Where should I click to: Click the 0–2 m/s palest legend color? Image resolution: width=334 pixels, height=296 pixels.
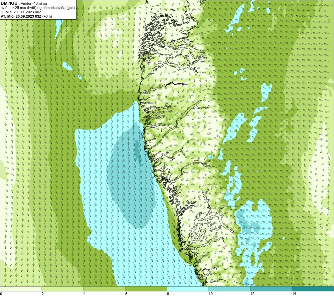21,289
